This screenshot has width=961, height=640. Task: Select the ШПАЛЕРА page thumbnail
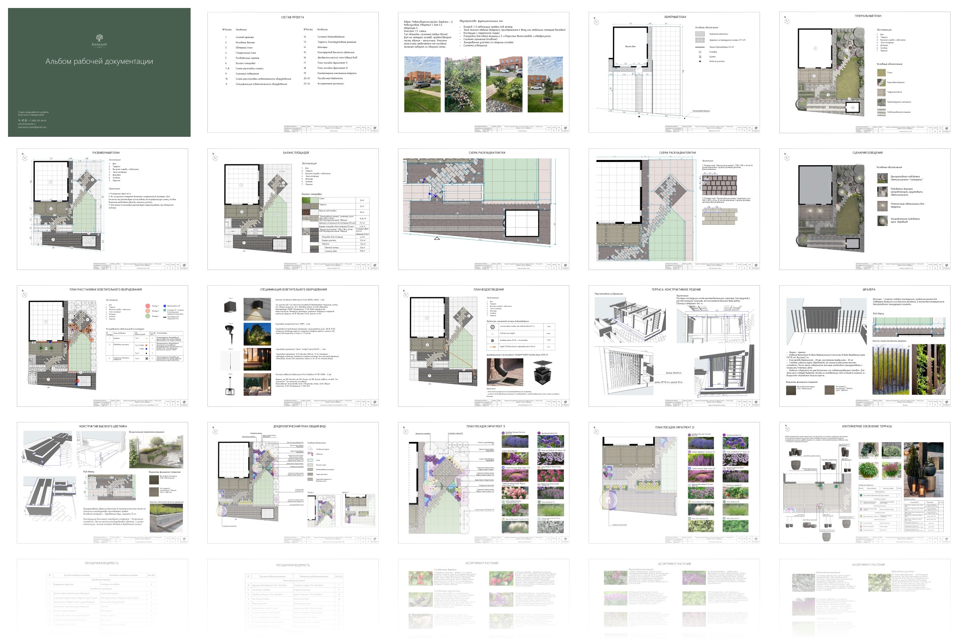click(864, 346)
